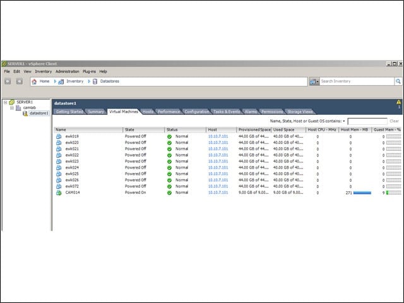Click the green status check for ewk019

(x=169, y=136)
